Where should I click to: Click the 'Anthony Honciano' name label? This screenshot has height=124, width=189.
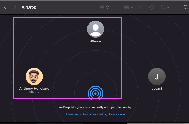pyautogui.click(x=34, y=88)
